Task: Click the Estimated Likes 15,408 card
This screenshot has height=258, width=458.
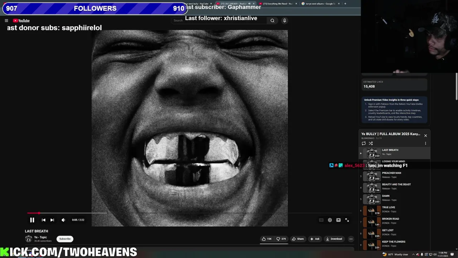Action: pyautogui.click(x=394, y=85)
